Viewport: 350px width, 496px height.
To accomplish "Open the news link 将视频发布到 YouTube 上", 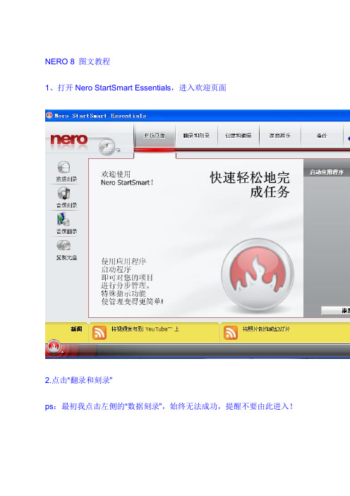I will [145, 329].
